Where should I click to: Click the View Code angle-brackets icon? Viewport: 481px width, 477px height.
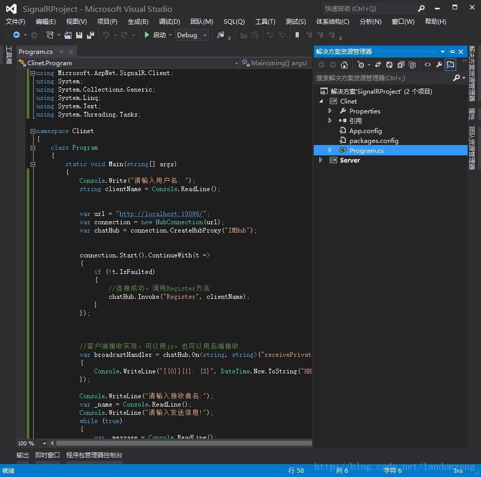428,65
